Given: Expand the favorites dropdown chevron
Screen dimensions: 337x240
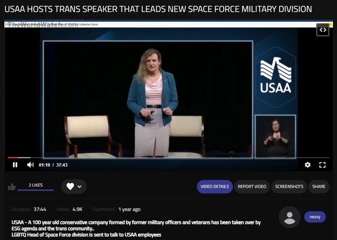Looking at the screenshot, I should [79, 187].
